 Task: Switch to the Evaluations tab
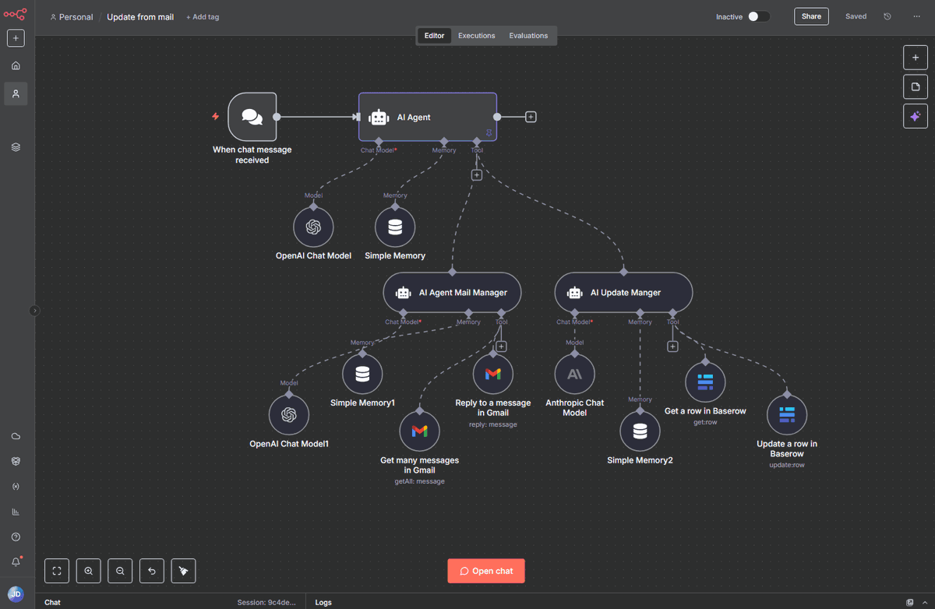(528, 36)
